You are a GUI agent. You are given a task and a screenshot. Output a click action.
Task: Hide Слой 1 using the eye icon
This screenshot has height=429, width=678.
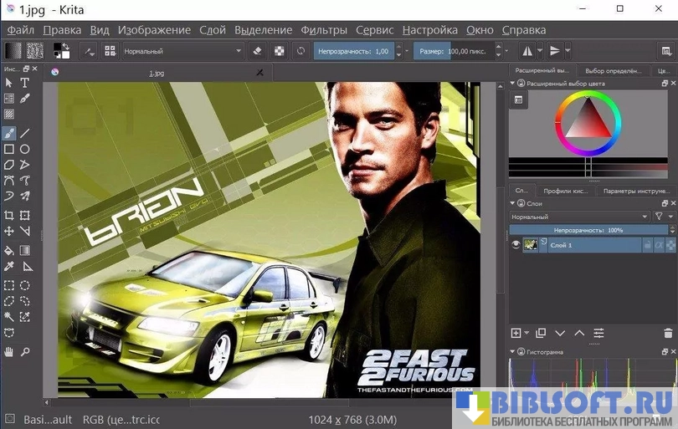click(516, 244)
